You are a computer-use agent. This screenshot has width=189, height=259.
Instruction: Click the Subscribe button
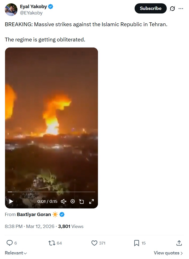151,8
